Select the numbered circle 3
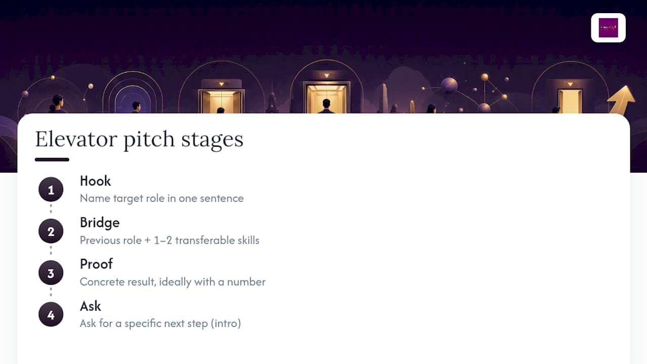Screen dimensions: 647x364 pos(51,274)
